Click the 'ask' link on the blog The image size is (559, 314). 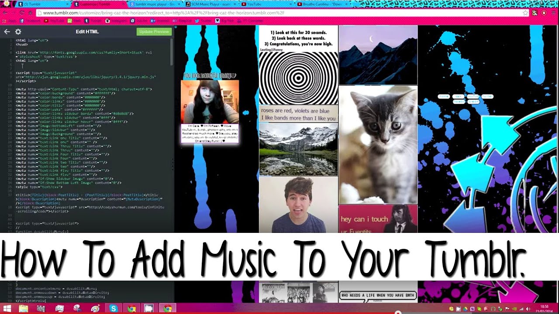tap(458, 96)
